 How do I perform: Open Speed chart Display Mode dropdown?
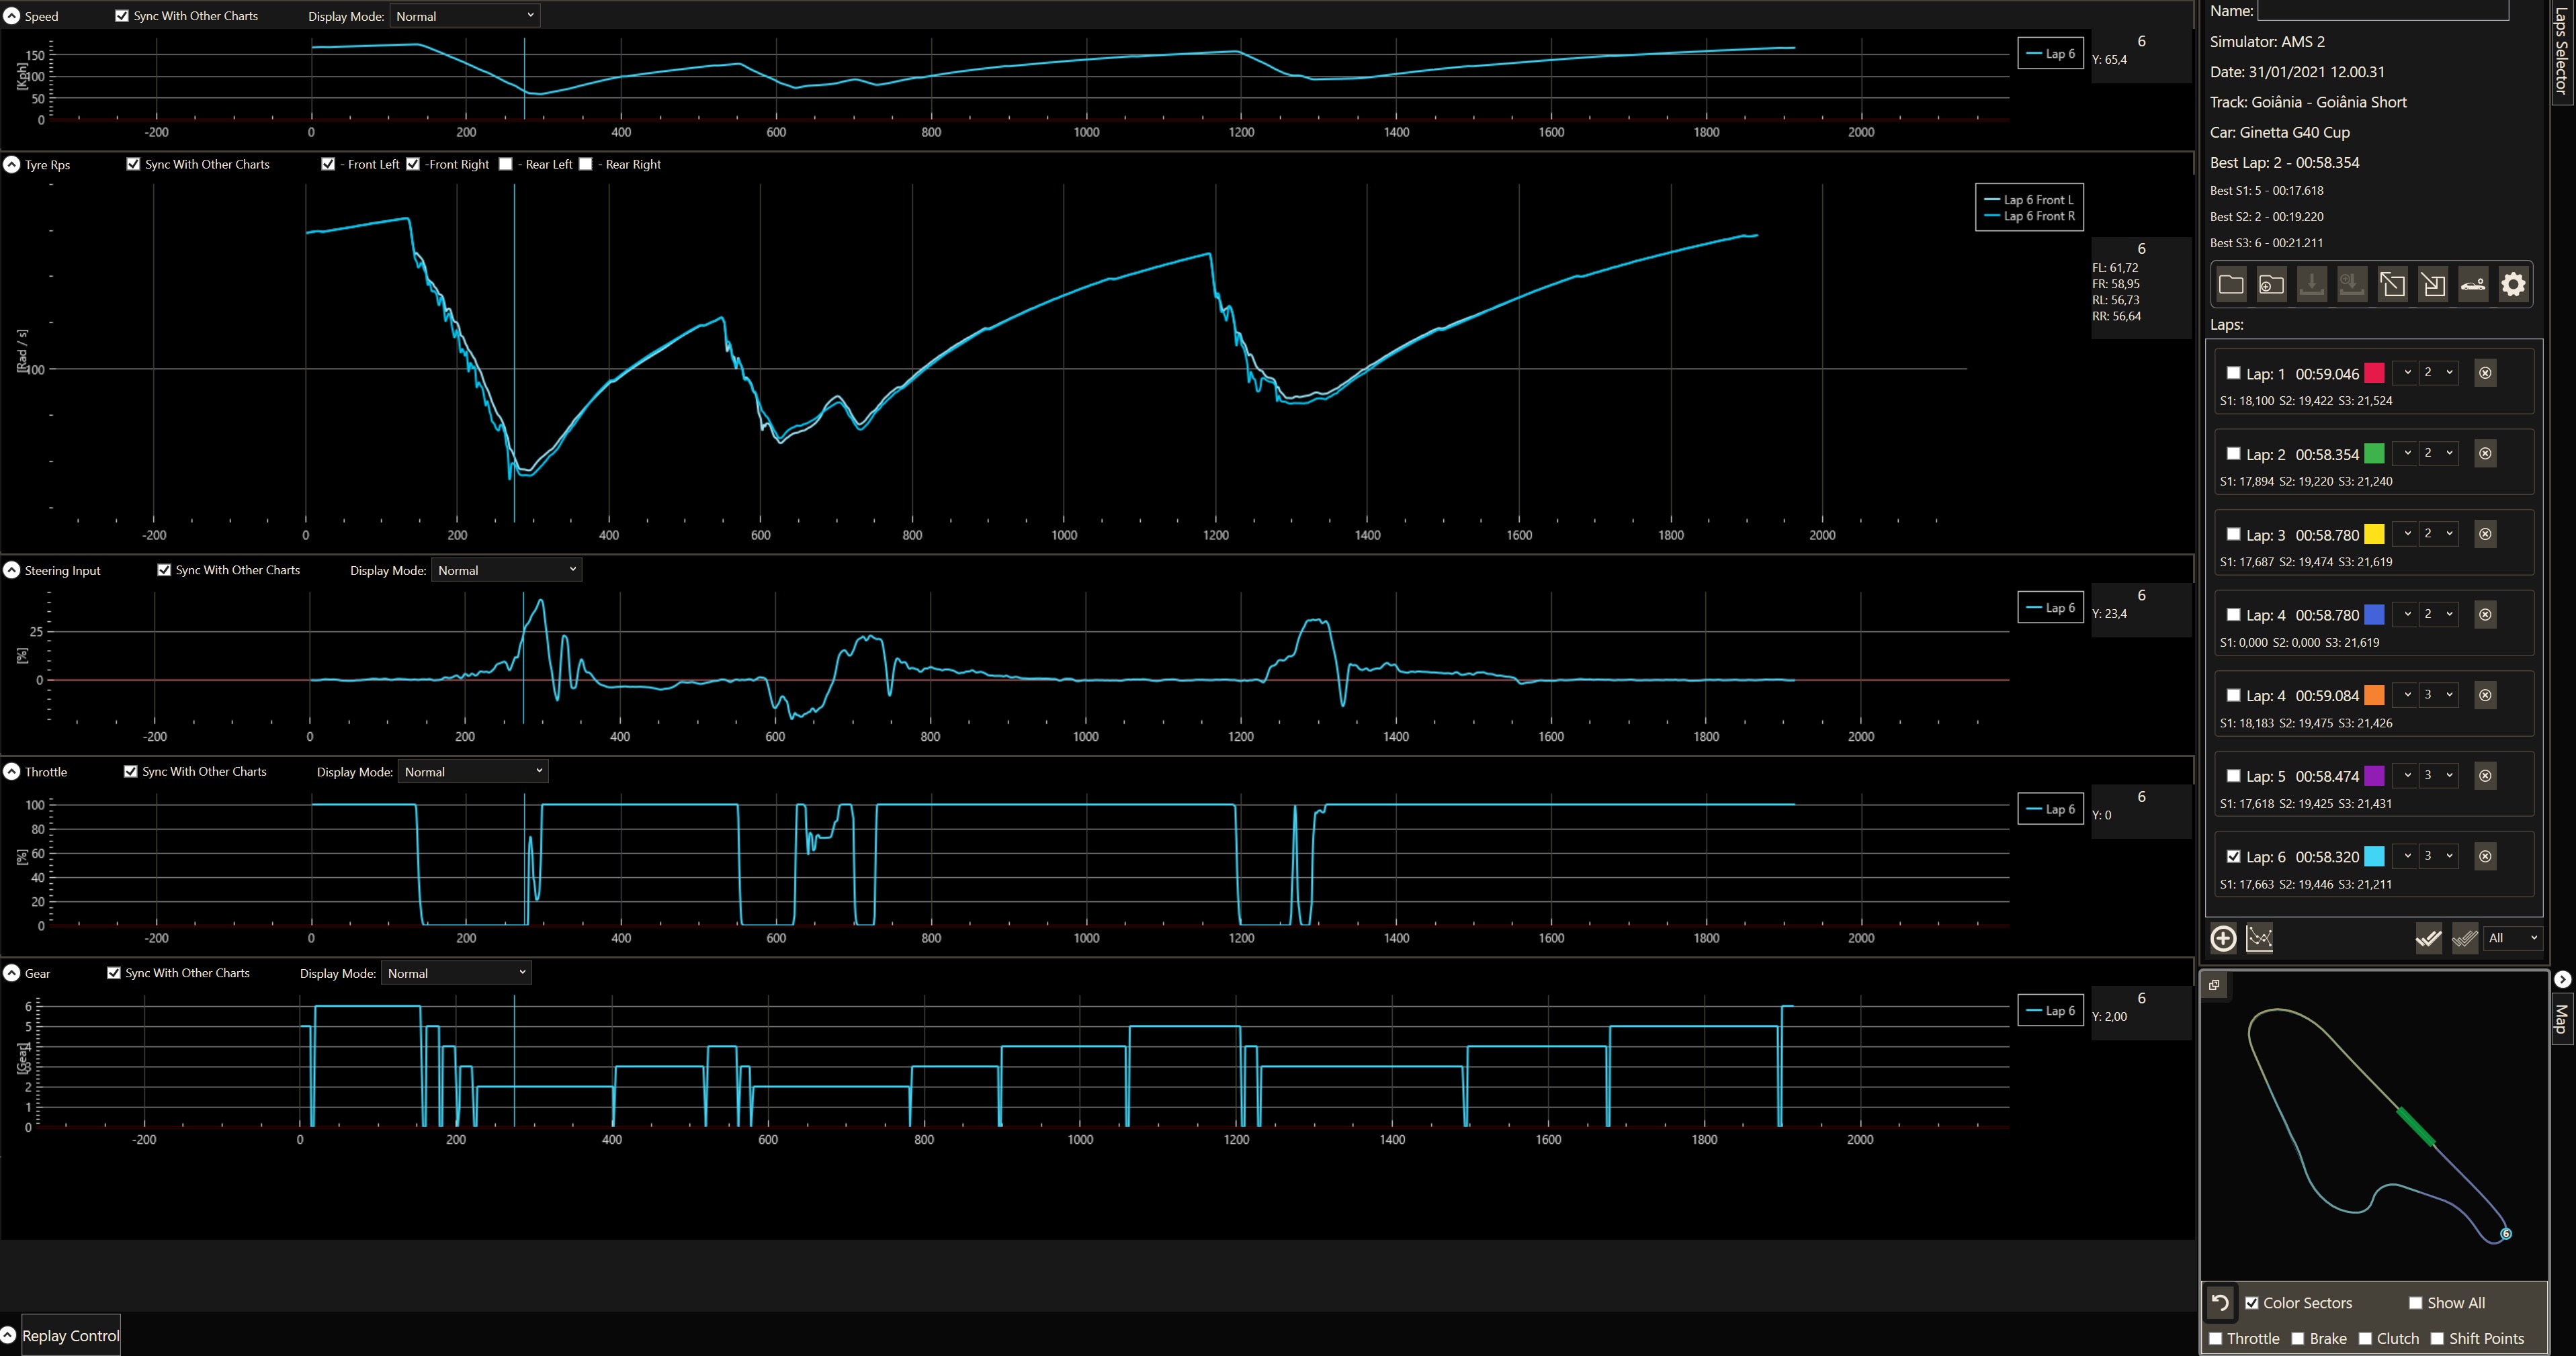(x=465, y=16)
